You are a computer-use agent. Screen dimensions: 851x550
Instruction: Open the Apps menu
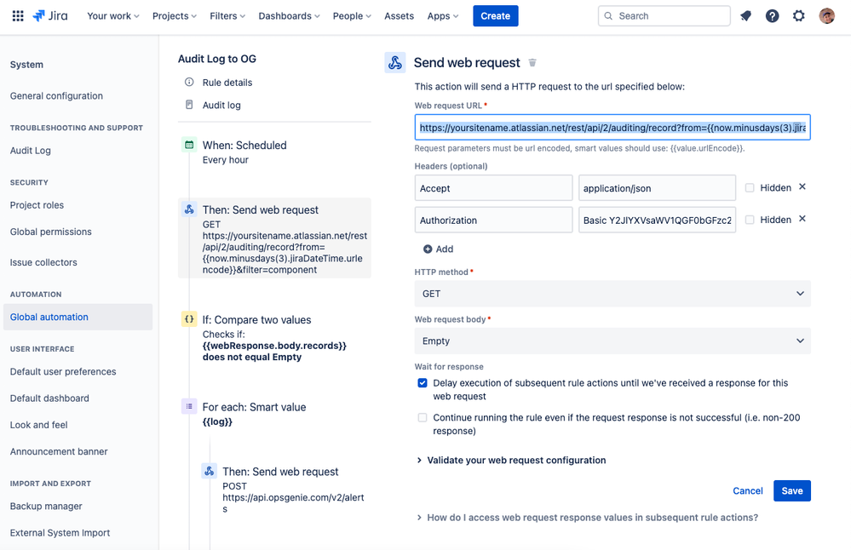click(442, 16)
